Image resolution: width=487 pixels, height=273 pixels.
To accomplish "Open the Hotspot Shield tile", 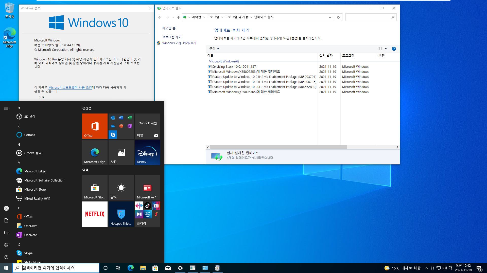I will click(x=121, y=214).
